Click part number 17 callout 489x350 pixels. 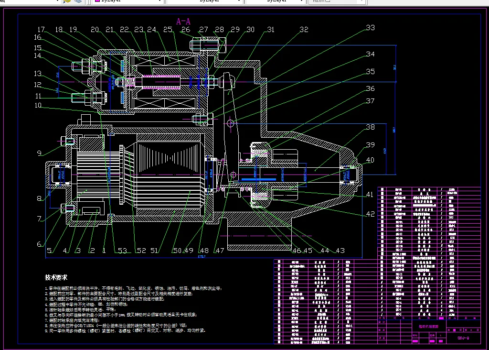pyautogui.click(x=42, y=30)
